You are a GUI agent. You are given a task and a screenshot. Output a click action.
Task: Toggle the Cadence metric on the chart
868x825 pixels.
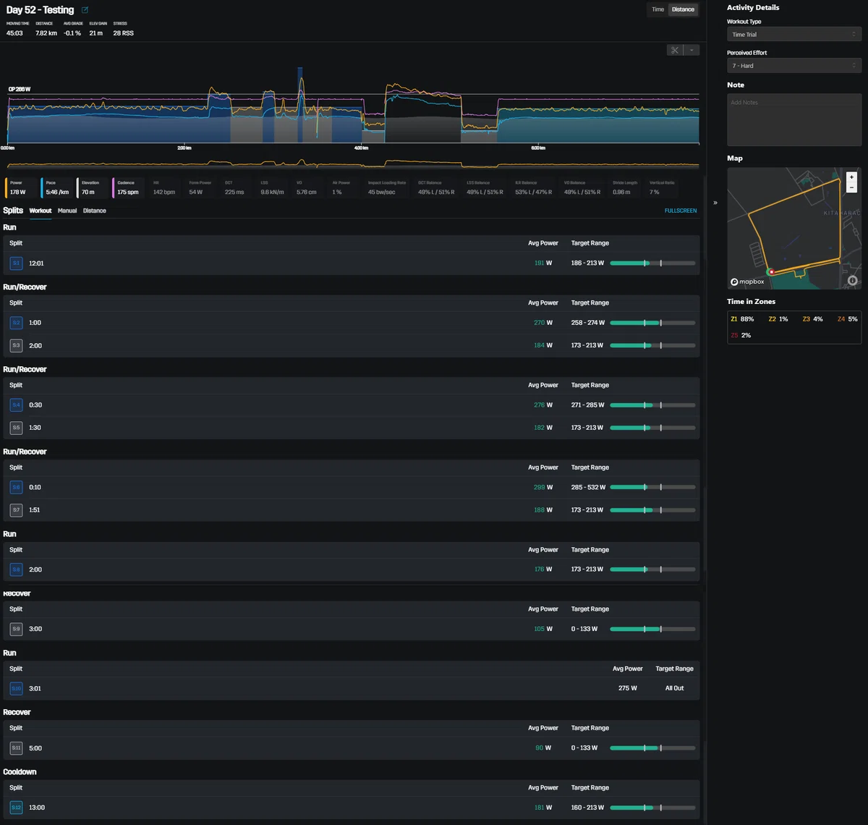(x=128, y=188)
